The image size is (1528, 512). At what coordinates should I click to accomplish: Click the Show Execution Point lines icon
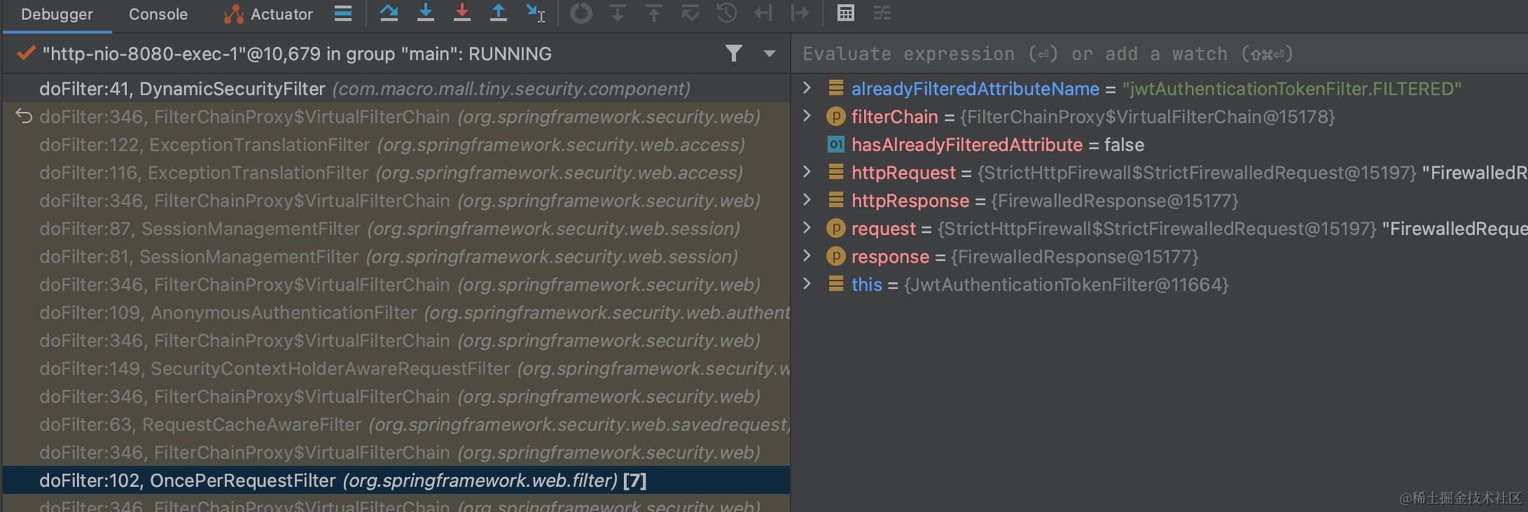point(343,13)
